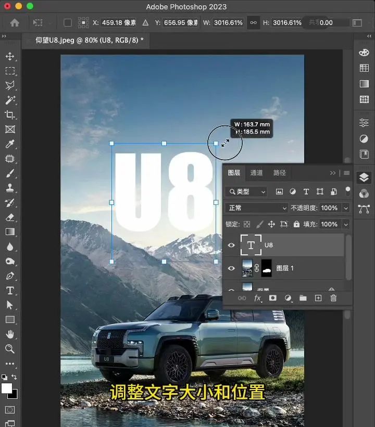Image resolution: width=375 pixels, height=427 pixels.
Task: Select the Brush tool
Action: 10,173
